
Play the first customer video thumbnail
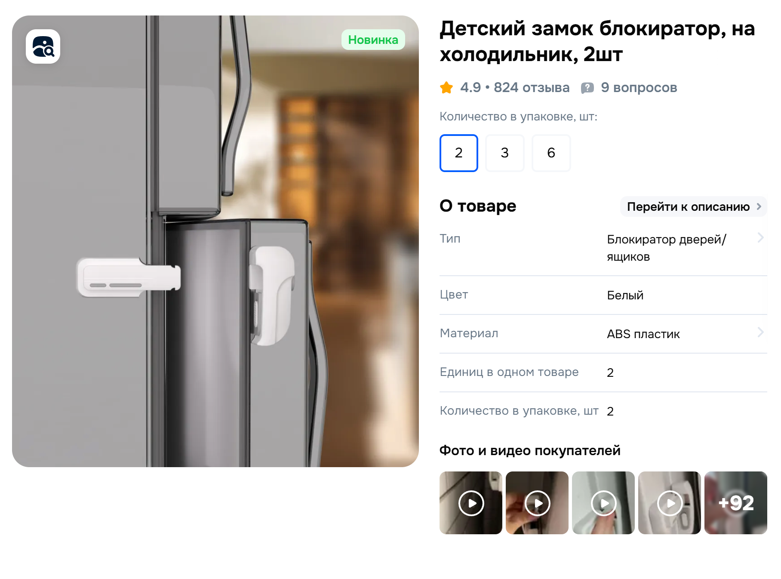click(471, 503)
